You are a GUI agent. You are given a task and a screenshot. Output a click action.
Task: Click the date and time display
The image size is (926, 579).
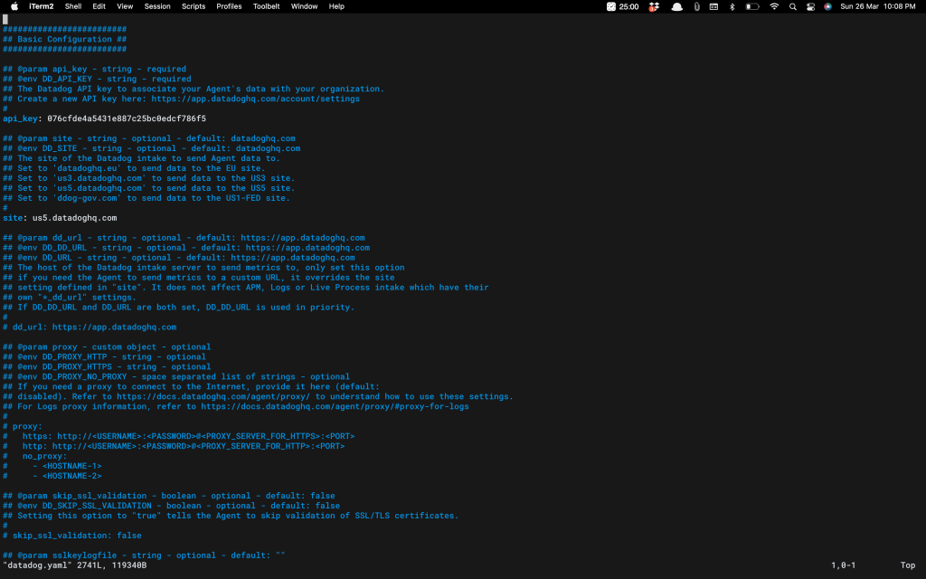pos(877,6)
